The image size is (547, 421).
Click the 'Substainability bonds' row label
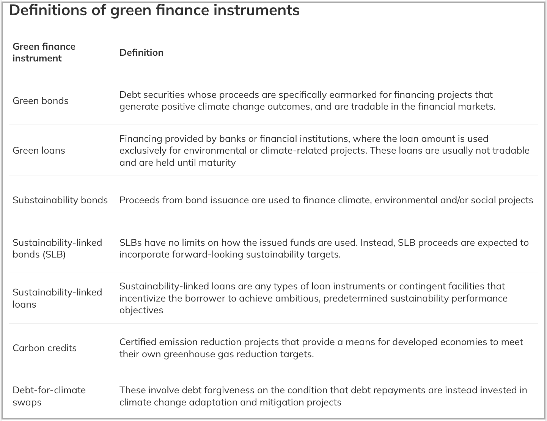pyautogui.click(x=60, y=200)
